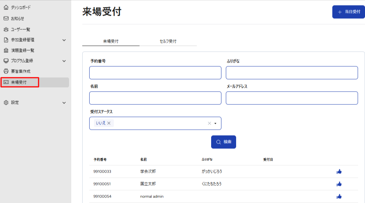Image resolution: width=365 pixels, height=203 pixels.
Task: Click the 要旨集作成 printer icon
Action: pos(6,71)
